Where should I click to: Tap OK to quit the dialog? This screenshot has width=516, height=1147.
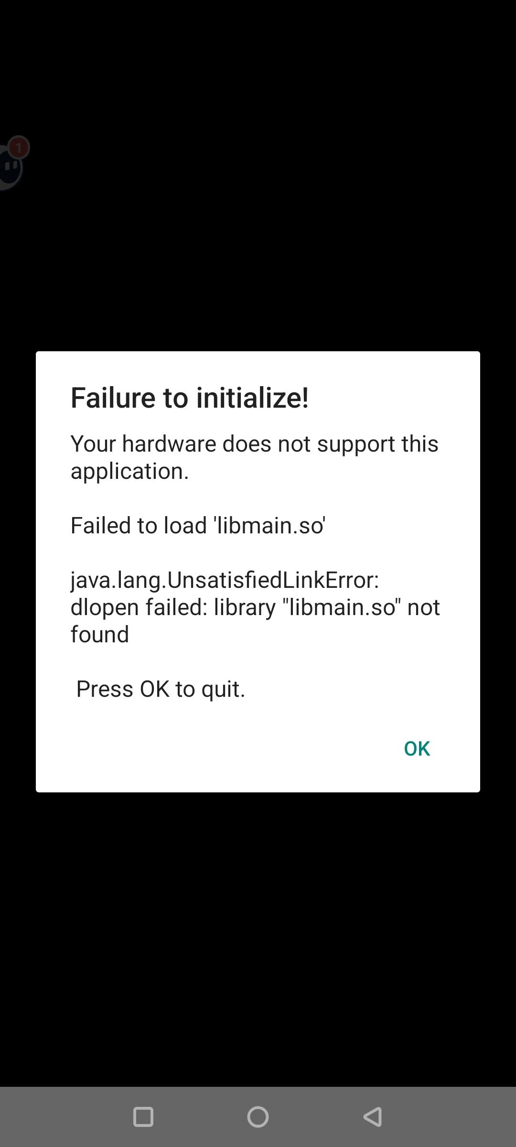(417, 748)
